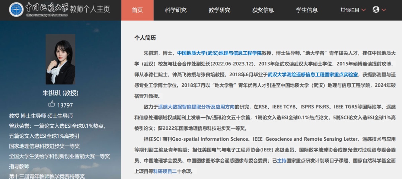
Task: Go to the 首页 tab
Action: coord(137,10)
